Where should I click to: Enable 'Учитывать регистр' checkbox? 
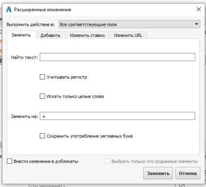click(x=42, y=77)
